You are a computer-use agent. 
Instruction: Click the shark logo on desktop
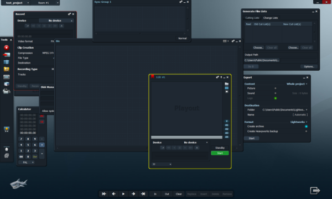(19, 184)
